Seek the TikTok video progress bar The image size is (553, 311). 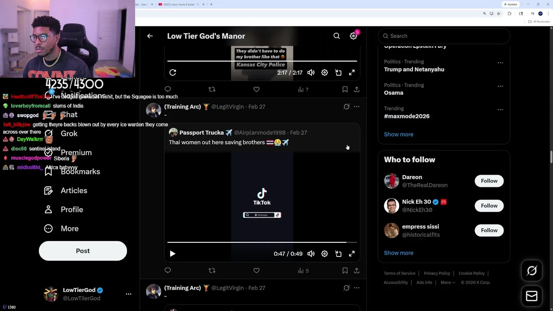[262, 242]
